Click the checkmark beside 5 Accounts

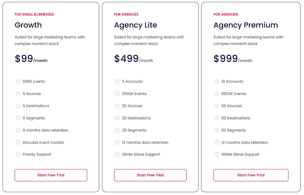coord(117,82)
